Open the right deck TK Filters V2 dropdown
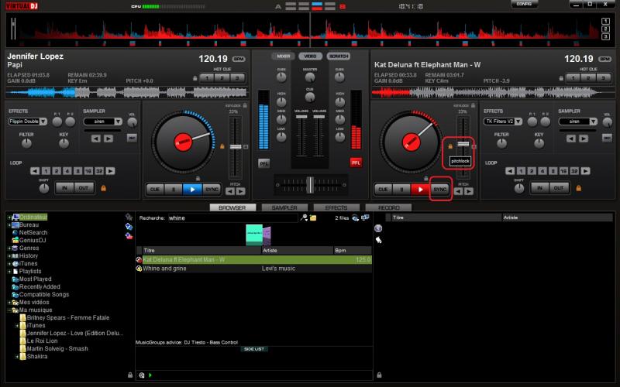 point(504,122)
